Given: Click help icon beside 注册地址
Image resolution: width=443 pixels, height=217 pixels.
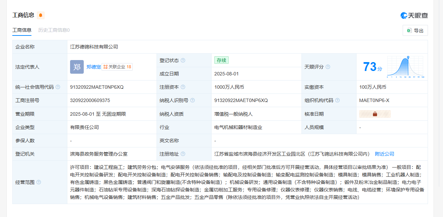Looking at the screenshot, I should coord(183,154).
